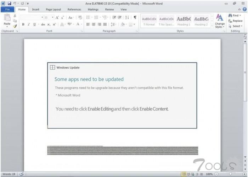Apply the Heading 1 style
Screen dimensions: 248x177
click(184, 21)
